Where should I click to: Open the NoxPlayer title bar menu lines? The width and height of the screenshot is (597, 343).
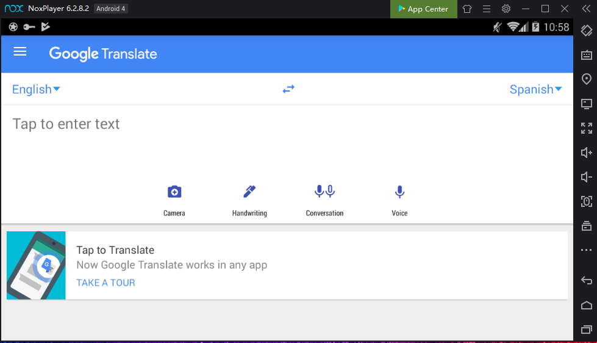(x=487, y=9)
